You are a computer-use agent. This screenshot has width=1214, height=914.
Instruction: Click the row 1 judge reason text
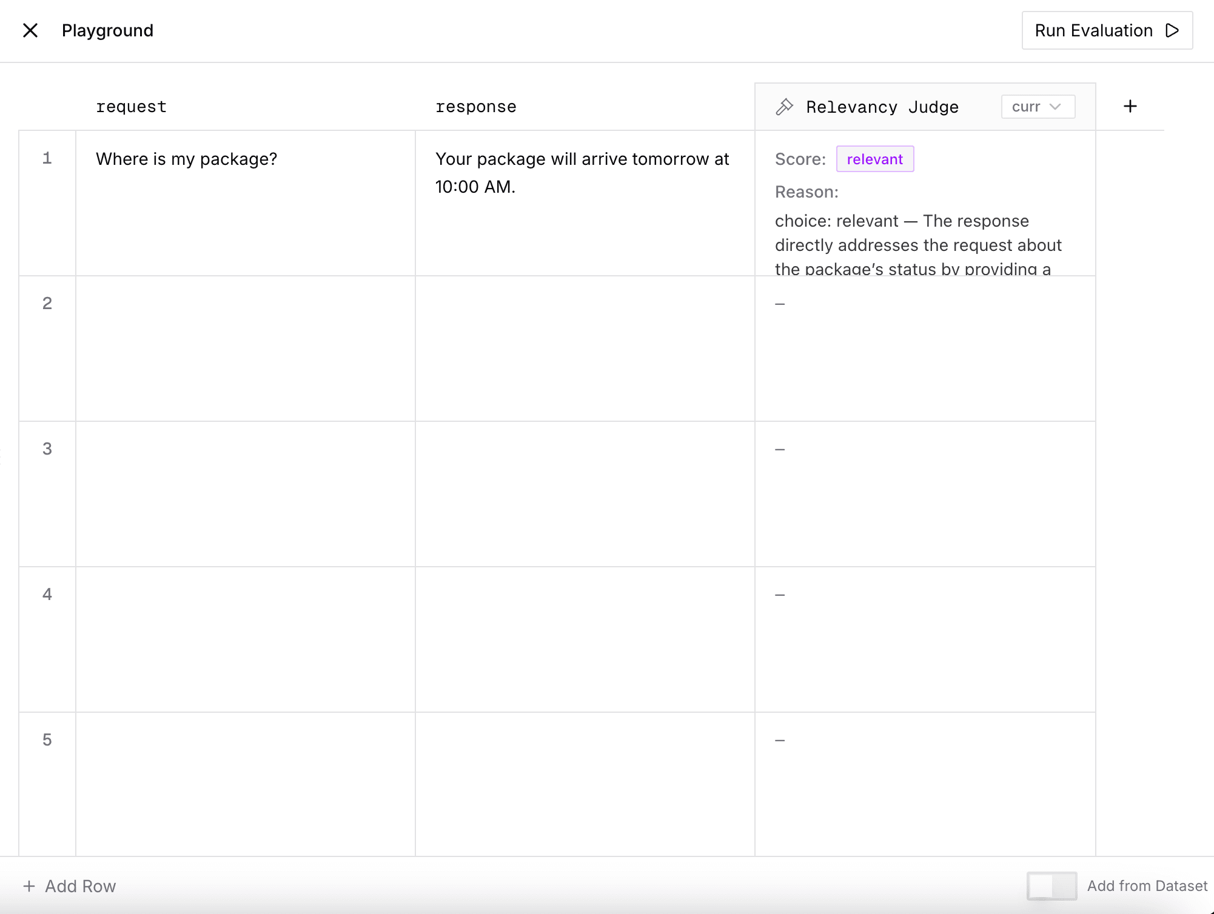[917, 245]
